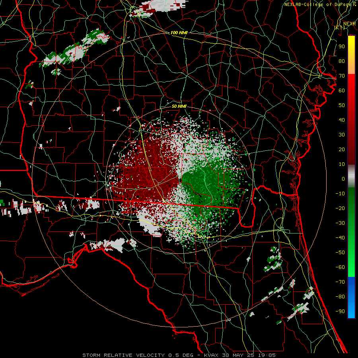Click the -60 value on the velocity scale

click(x=340, y=267)
